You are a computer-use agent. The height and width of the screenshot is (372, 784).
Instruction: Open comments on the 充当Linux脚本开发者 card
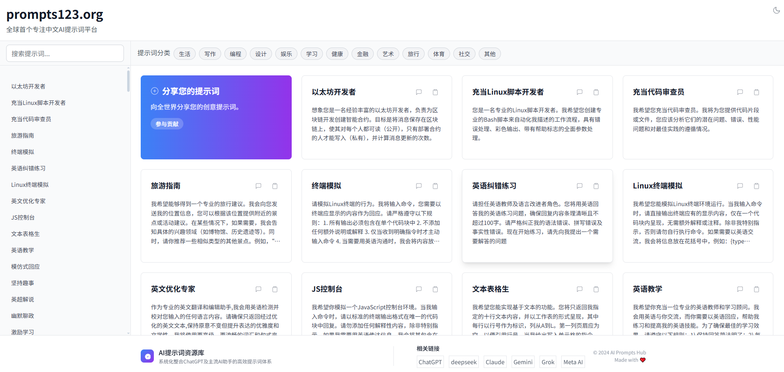click(579, 92)
